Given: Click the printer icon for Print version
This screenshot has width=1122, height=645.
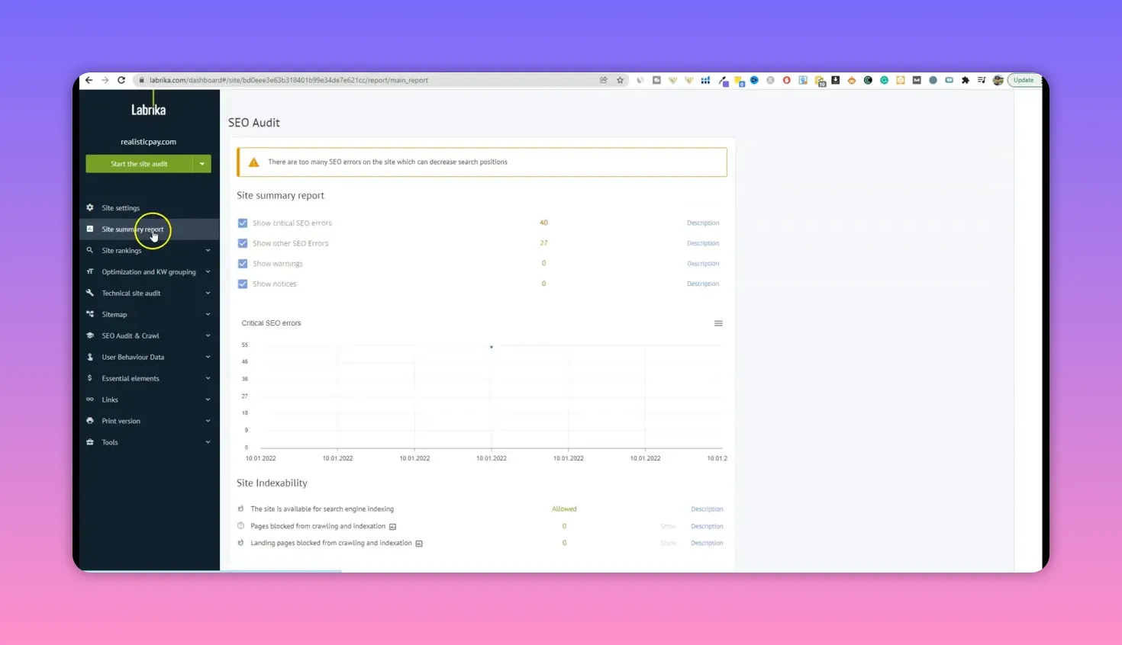Looking at the screenshot, I should coord(90,420).
